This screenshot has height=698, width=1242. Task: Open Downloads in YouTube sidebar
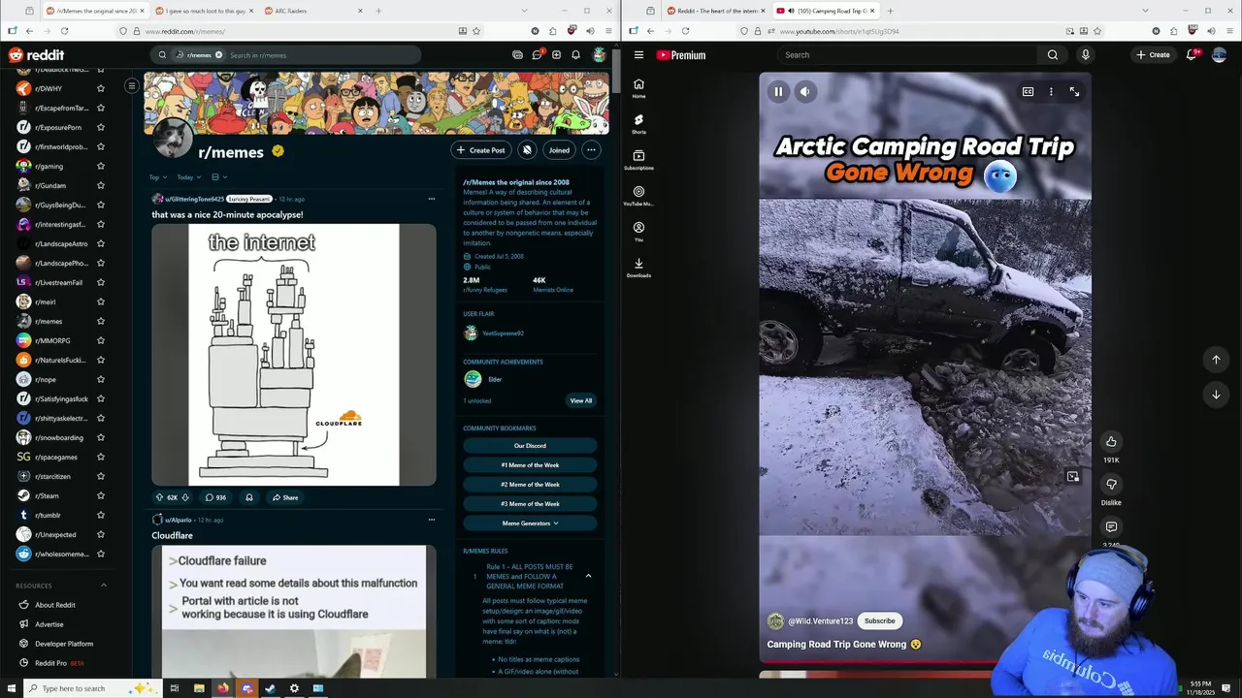coord(638,268)
